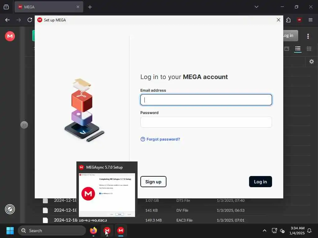Close the Set up MEGA dialog
The height and width of the screenshot is (238, 318).
tap(279, 20)
